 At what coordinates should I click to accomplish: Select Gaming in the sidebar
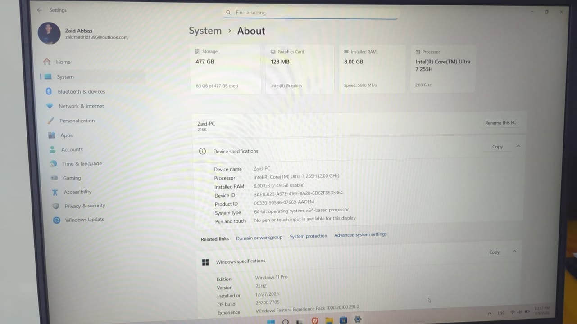[72, 178]
